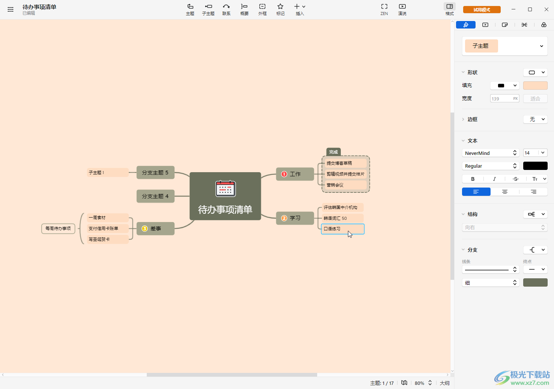Screen dimensions: 554x389
Task: Click the map overview book icon
Action: pos(404,383)
